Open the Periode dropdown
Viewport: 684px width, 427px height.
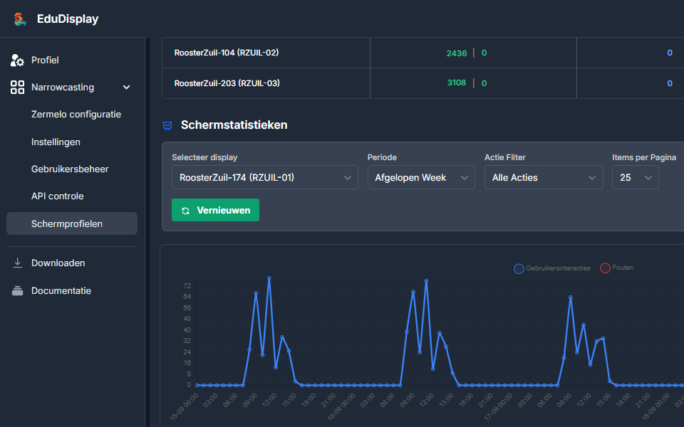420,178
